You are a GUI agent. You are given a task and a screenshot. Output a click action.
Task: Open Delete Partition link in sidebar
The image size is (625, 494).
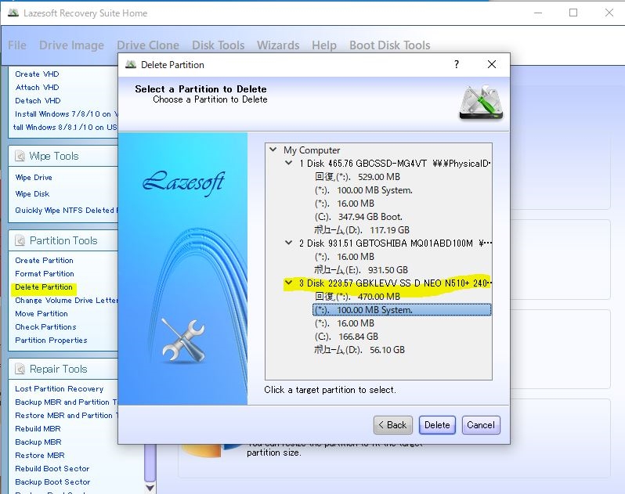[x=44, y=287]
